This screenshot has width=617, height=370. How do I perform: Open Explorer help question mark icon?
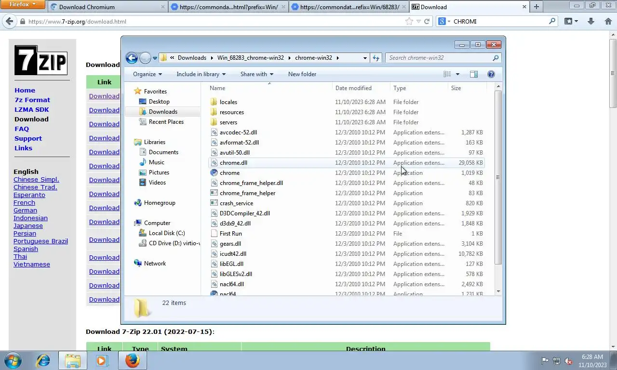[x=491, y=74]
